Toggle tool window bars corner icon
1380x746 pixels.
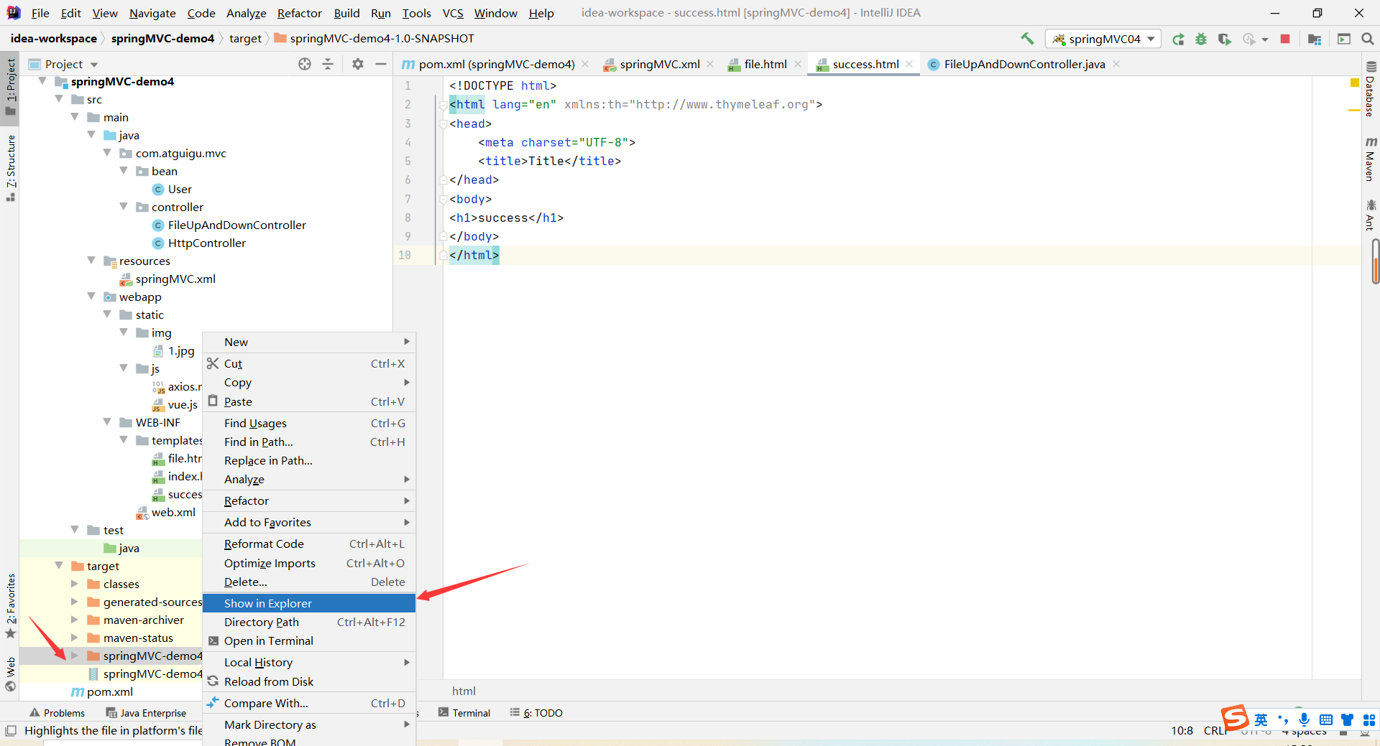coord(10,731)
